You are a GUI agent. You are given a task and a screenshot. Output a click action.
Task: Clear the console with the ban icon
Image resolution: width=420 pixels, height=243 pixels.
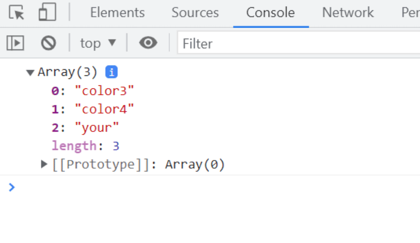point(48,43)
